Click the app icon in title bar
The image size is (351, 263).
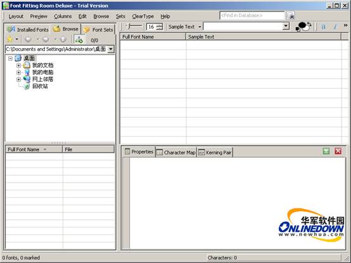tap(6, 6)
